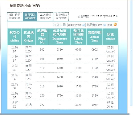Screen dimensions: 135x115
Task: Click scheduled time 2130
Action: 78,105
